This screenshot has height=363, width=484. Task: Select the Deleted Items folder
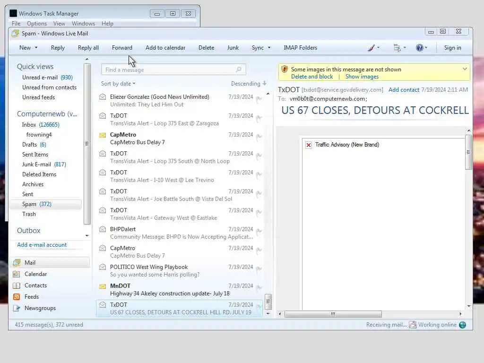pyautogui.click(x=39, y=174)
